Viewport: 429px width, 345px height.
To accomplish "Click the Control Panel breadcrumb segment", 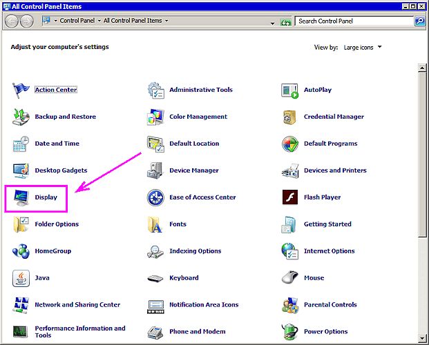I will click(77, 21).
